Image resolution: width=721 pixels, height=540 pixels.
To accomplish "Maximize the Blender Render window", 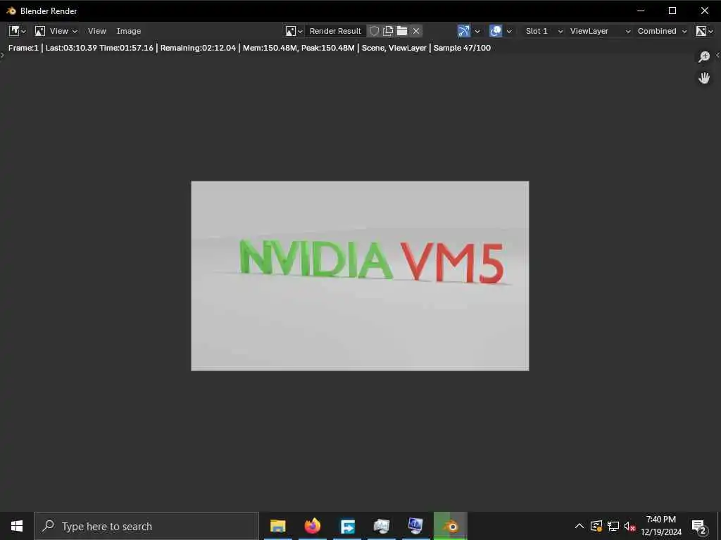I will 672,11.
